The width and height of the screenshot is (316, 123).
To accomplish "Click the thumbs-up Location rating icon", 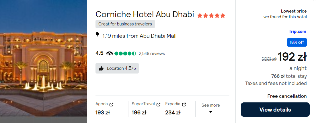I will pyautogui.click(x=101, y=69).
